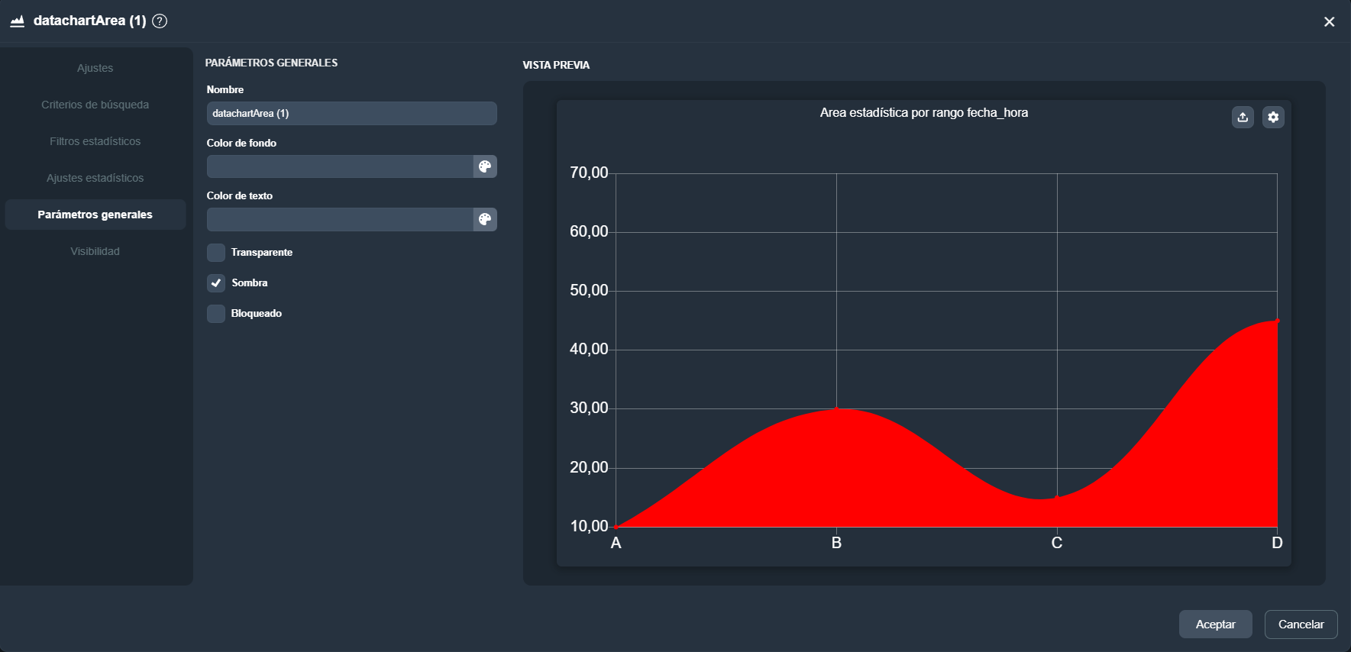Click the chart export icon
The height and width of the screenshot is (652, 1351).
click(x=1243, y=117)
